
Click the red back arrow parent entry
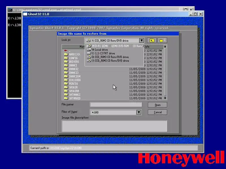66,51
